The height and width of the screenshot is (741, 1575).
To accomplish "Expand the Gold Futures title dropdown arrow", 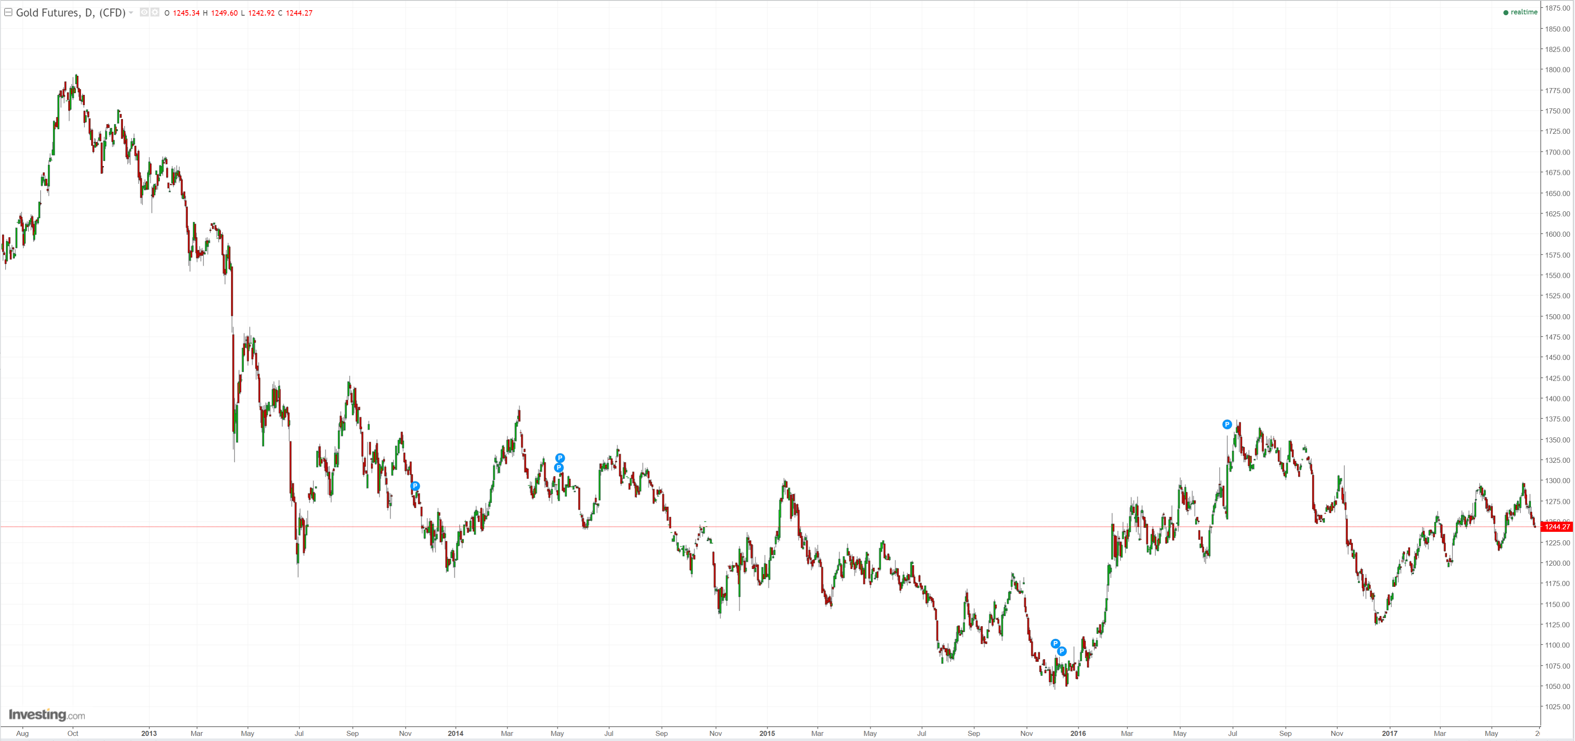I will [x=131, y=12].
